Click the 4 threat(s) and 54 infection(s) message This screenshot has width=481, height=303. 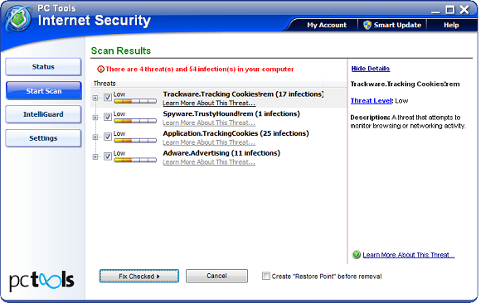click(199, 70)
